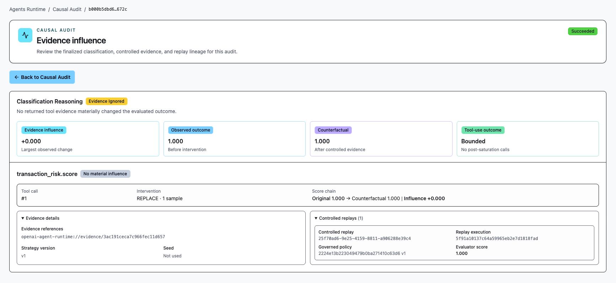Select the Observed outcome card

[x=235, y=139]
